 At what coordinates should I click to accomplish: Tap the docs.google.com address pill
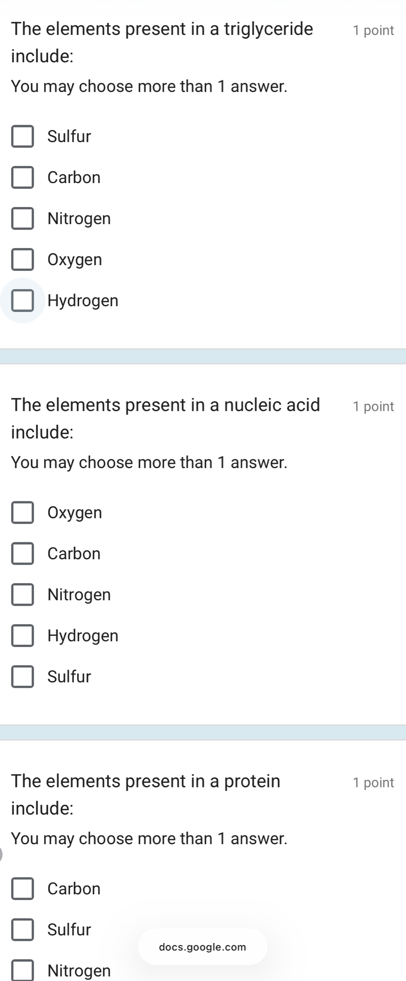point(202,947)
